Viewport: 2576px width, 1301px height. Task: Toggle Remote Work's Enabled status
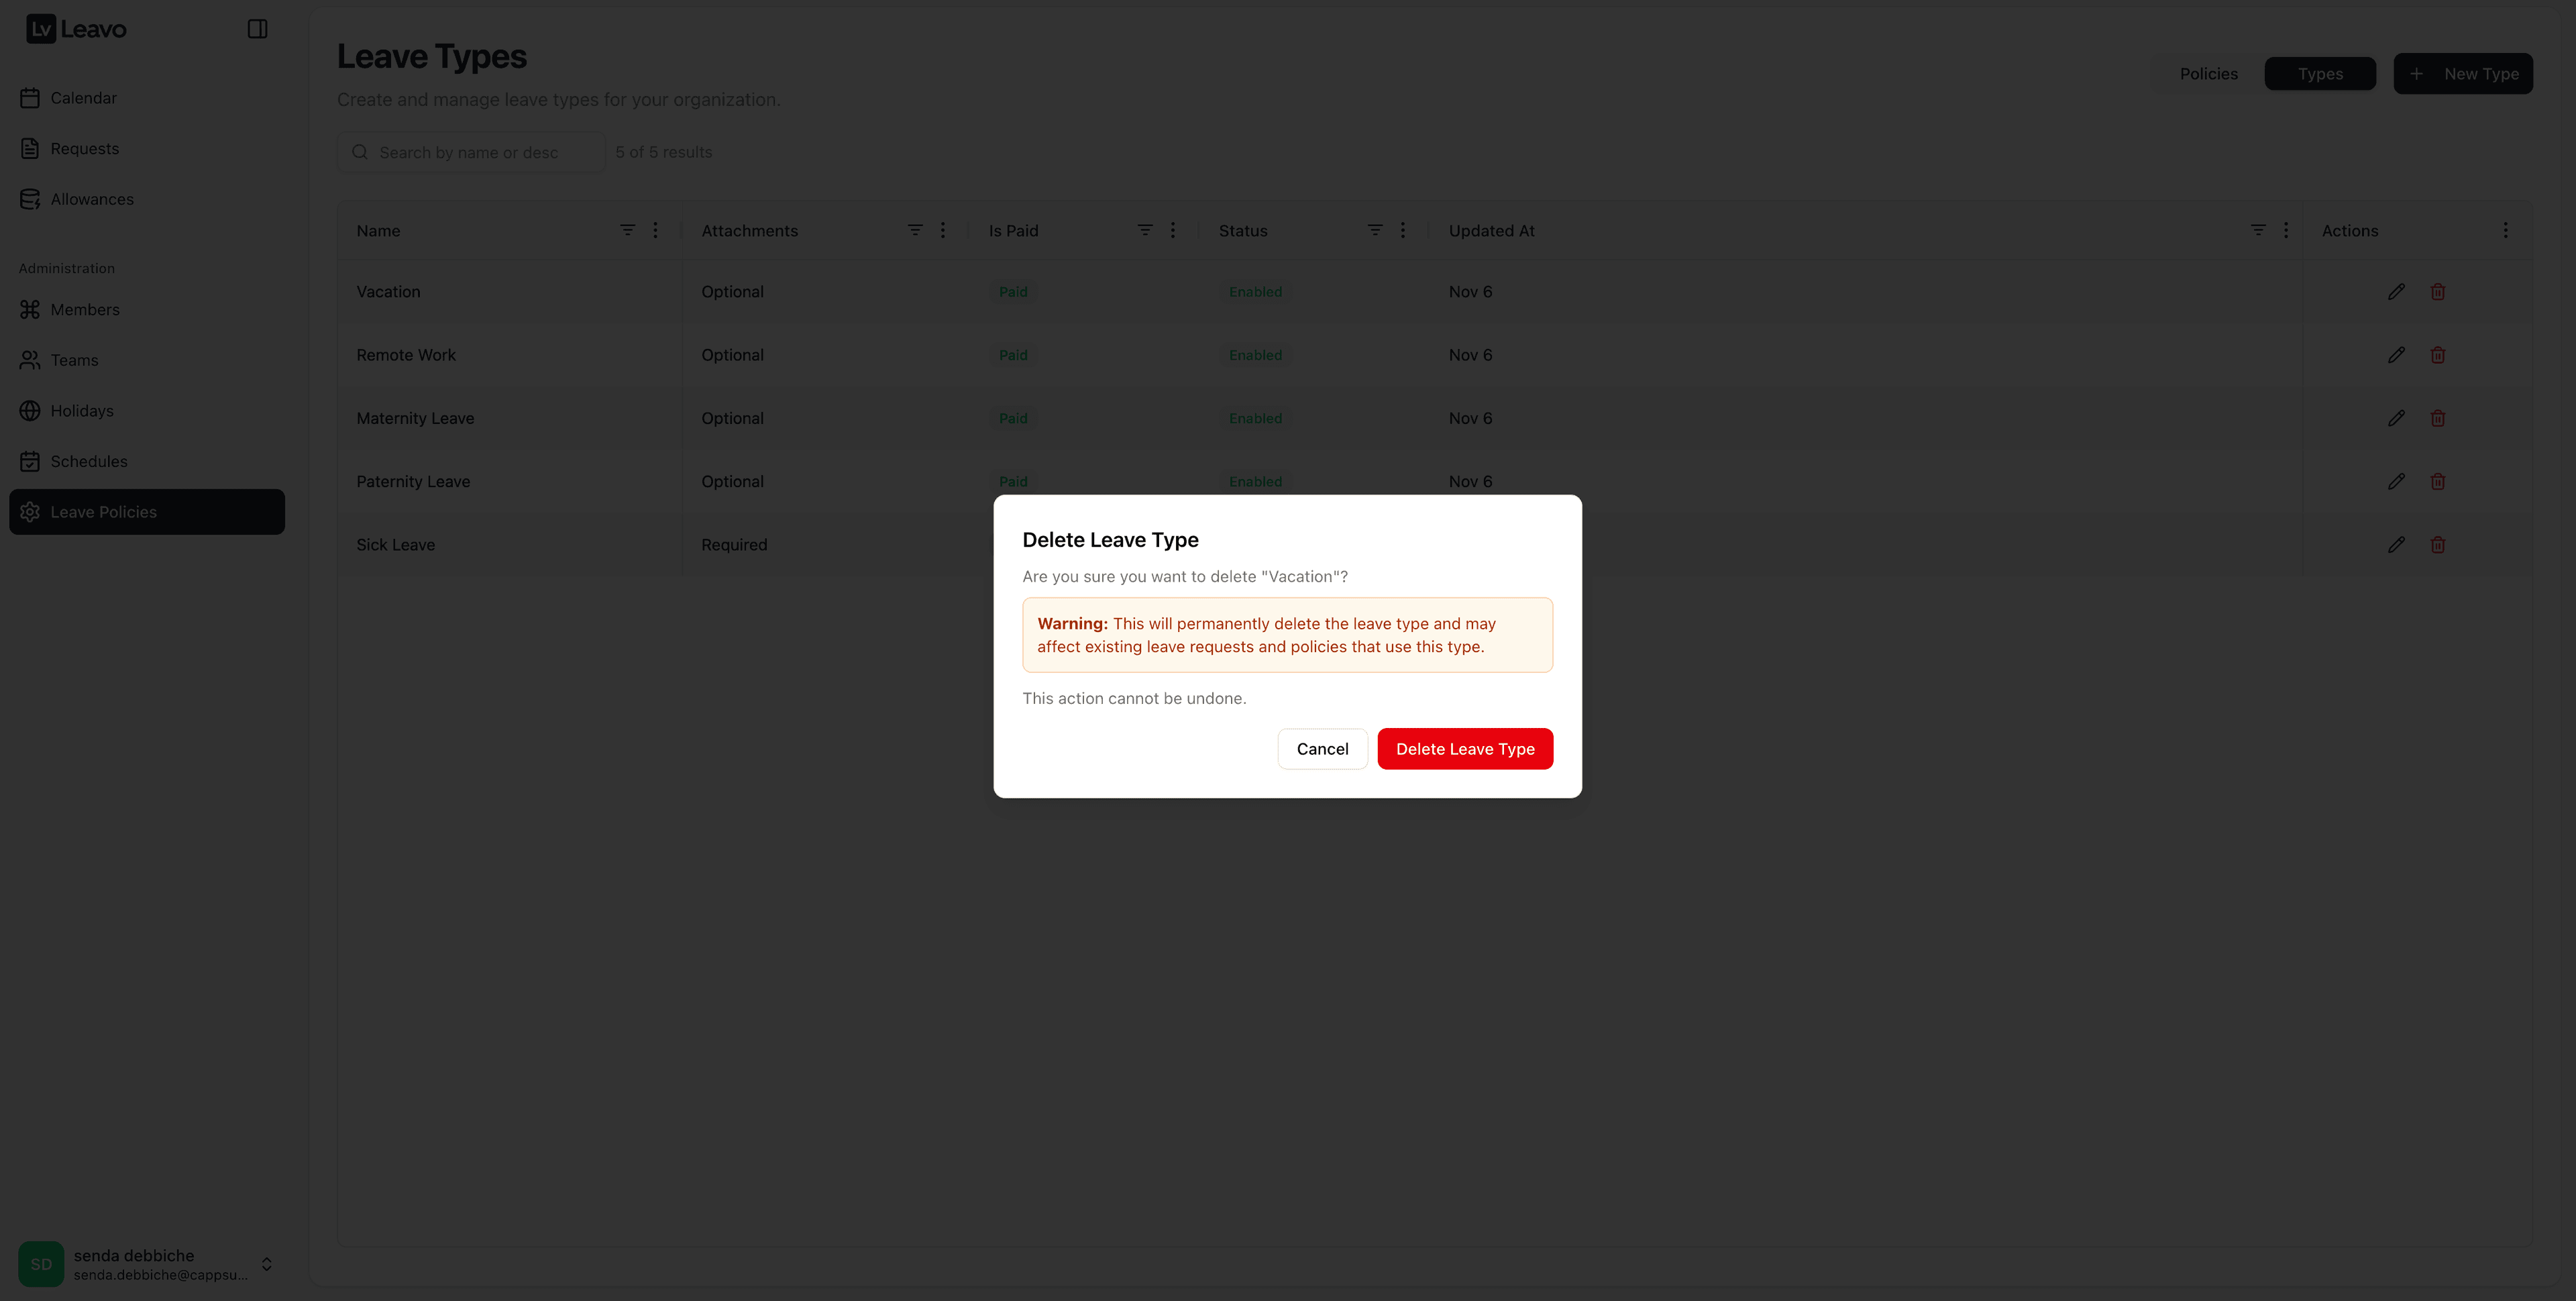(x=1255, y=354)
